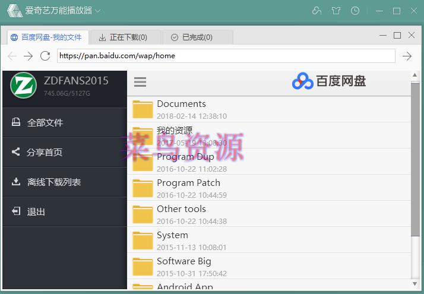424x294 pixels.
Task: Click the exit icon beside 退出
Action: coord(16,211)
